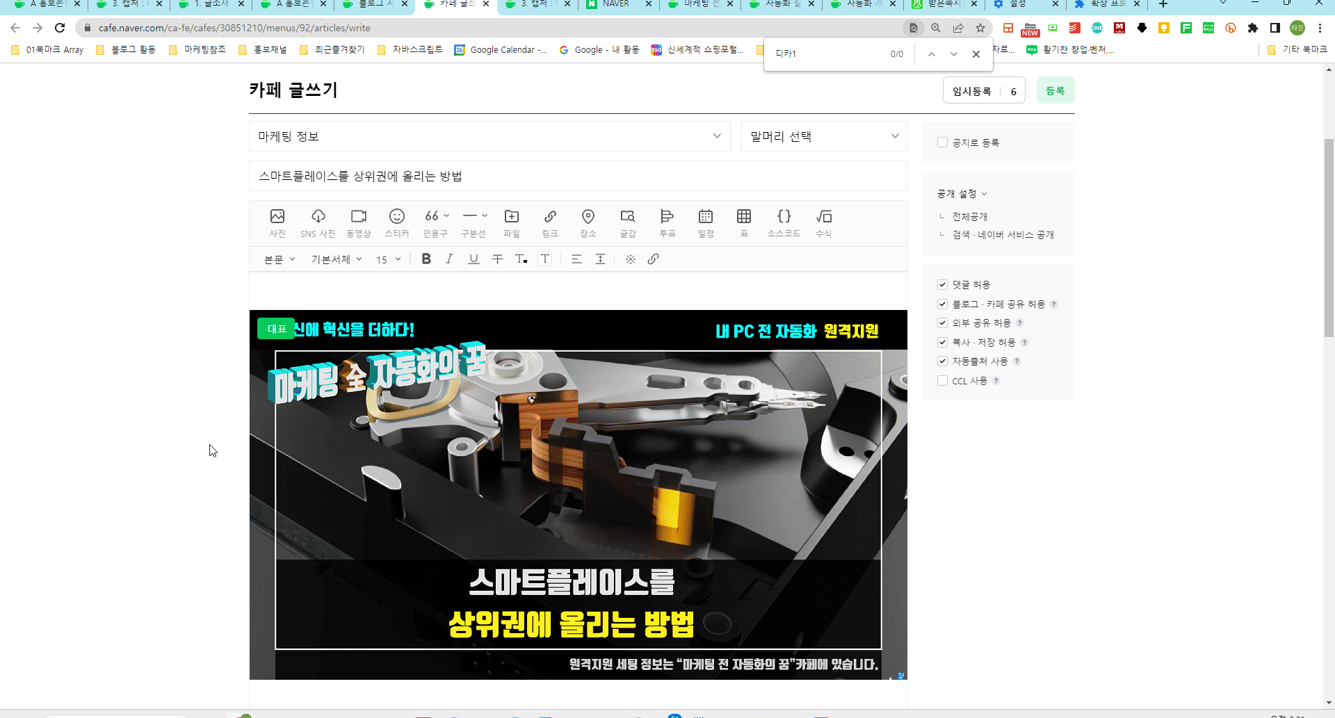Open the 마케팅참조 bookmark folder
This screenshot has width=1335, height=718.
[197, 49]
